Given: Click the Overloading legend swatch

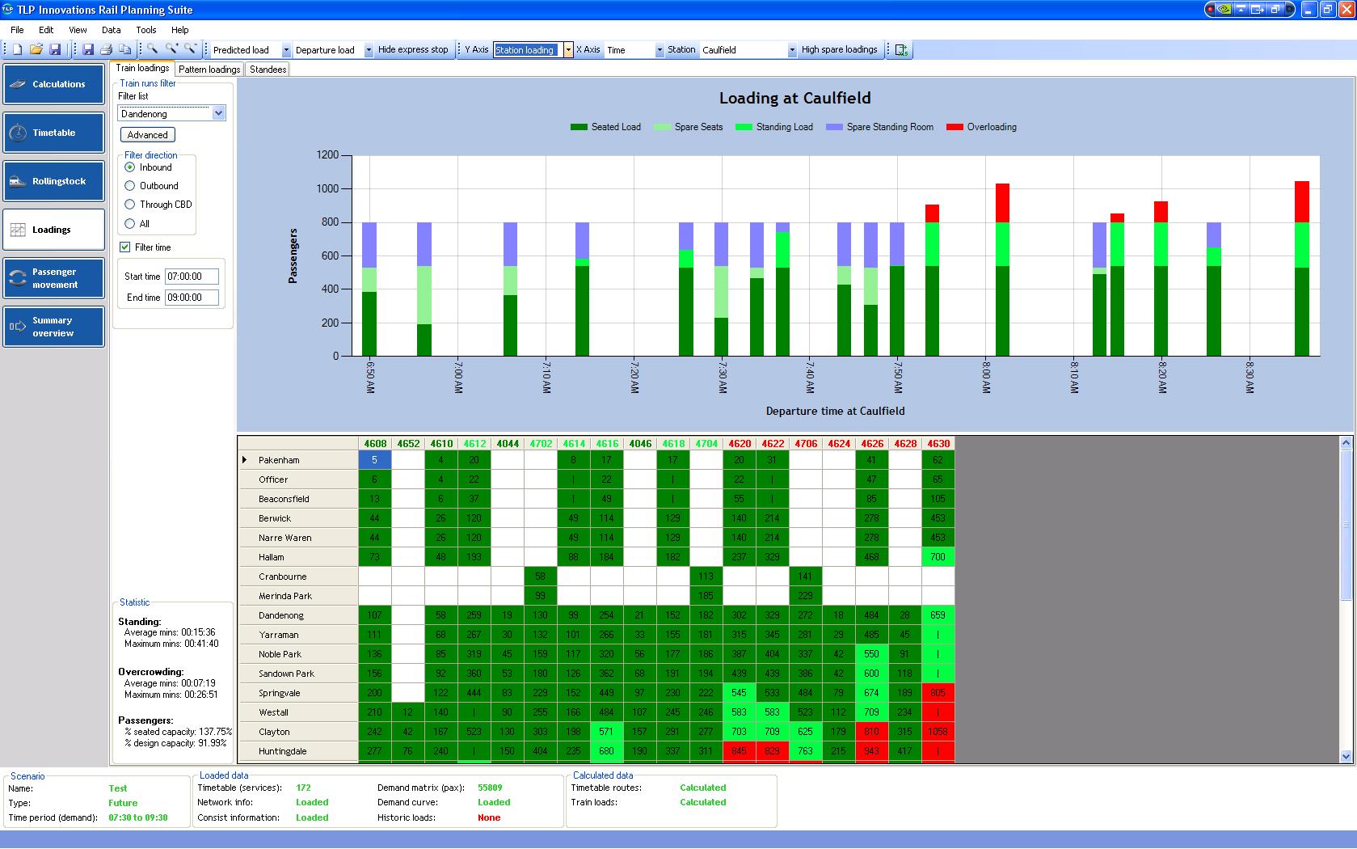Looking at the screenshot, I should click(955, 127).
